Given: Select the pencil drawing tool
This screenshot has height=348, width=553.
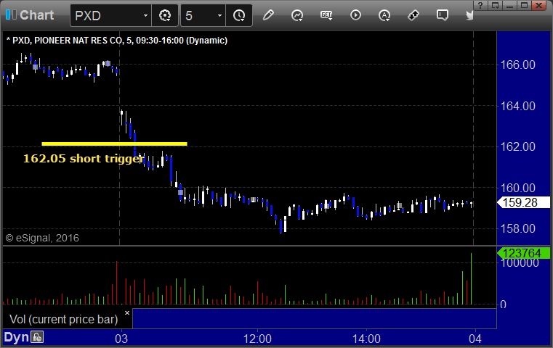Looking at the screenshot, I should 268,15.
